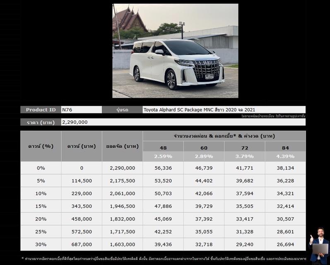
Task: Click the 4.39% interest rate cell
Action: [285, 157]
